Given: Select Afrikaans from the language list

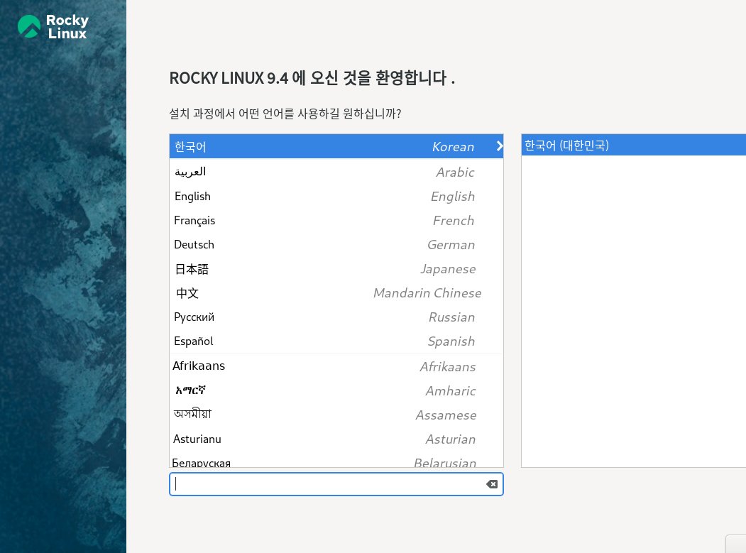Looking at the screenshot, I should point(336,366).
